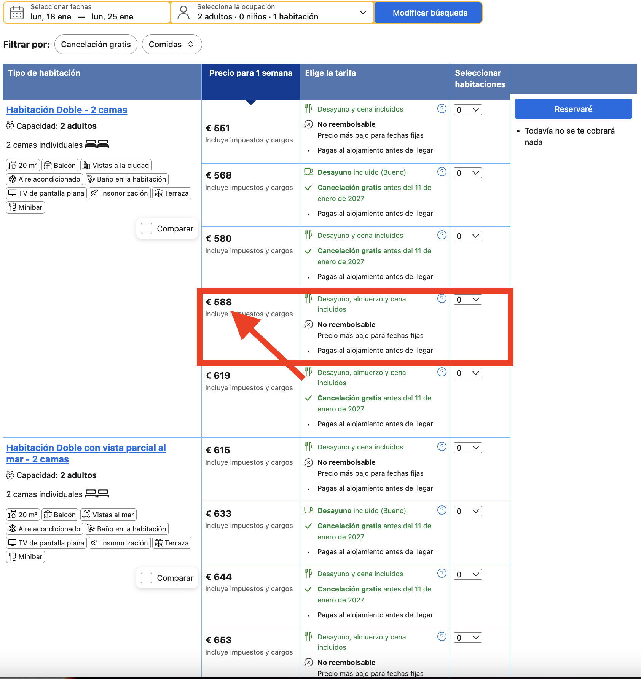The image size is (641, 679).
Task: Open info icon for €653 rate
Action: pyautogui.click(x=442, y=636)
